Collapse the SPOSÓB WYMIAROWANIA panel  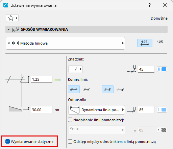[8, 29]
